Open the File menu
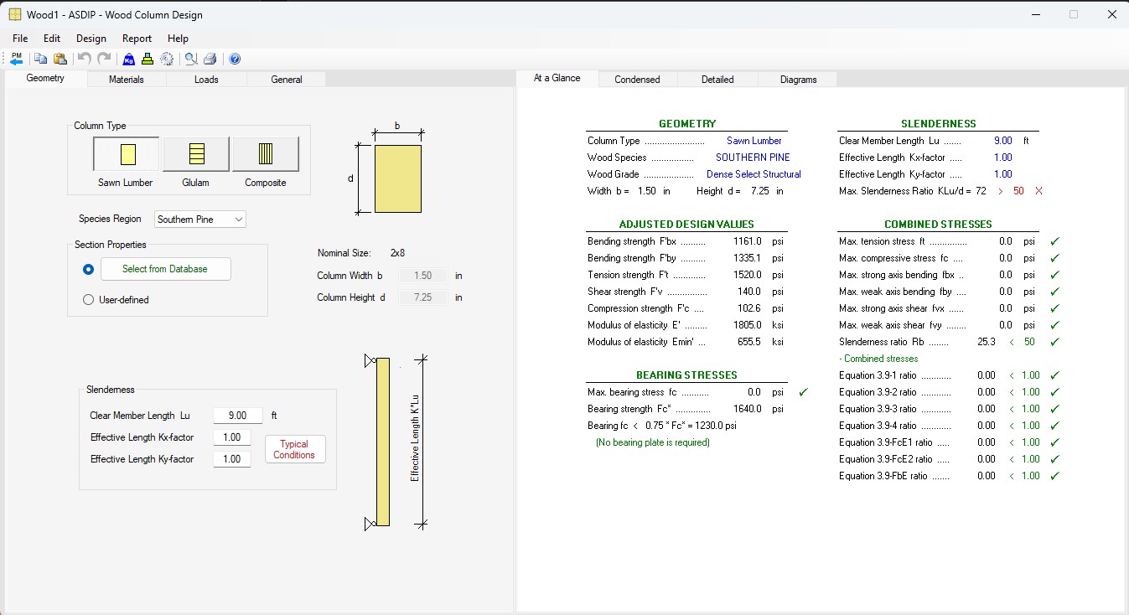Viewport: 1129px width, 615px height. [20, 39]
